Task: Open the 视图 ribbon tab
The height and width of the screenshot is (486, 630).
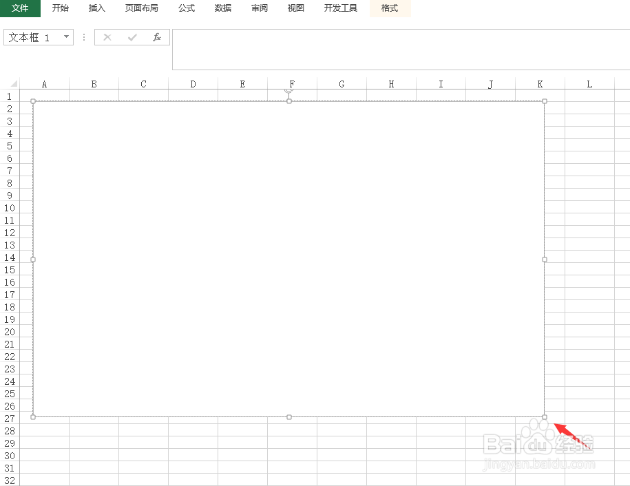Action: point(296,8)
